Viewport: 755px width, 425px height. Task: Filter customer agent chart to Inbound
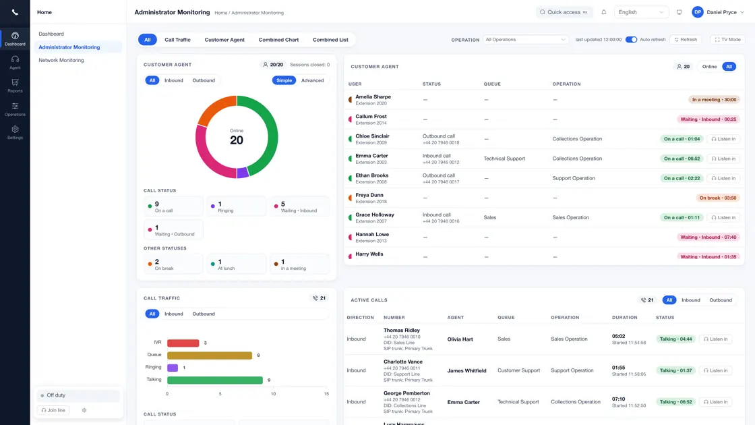[174, 80]
